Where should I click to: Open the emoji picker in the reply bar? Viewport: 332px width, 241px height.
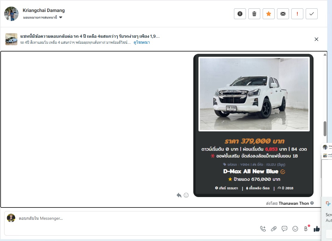(x=295, y=229)
